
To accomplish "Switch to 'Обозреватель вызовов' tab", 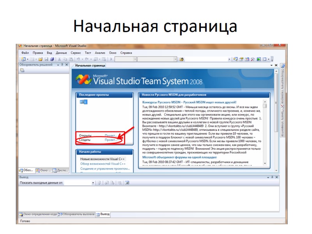I will 76,214.
